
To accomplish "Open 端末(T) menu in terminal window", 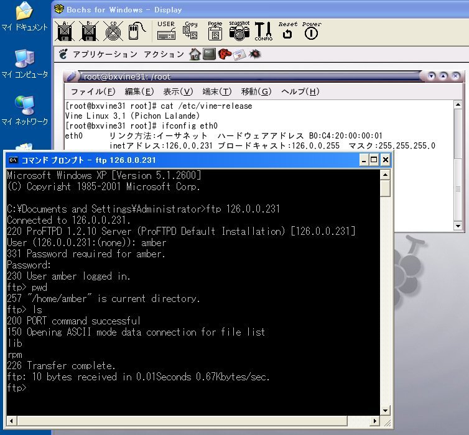I will (x=217, y=91).
